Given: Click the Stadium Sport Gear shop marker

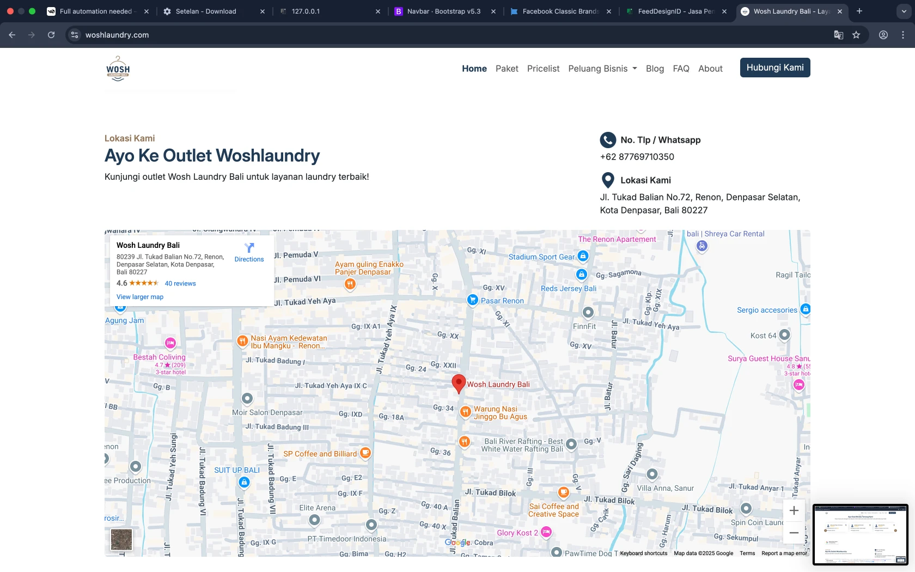Looking at the screenshot, I should [x=583, y=255].
